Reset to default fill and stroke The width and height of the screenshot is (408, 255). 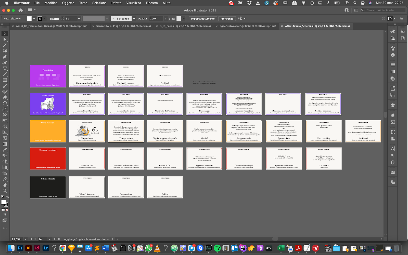click(x=3, y=197)
